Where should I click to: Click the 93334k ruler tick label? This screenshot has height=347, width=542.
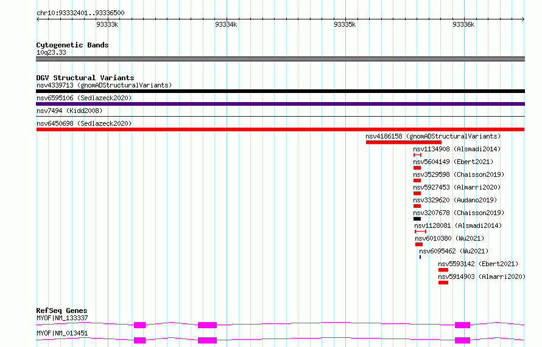coord(226,24)
